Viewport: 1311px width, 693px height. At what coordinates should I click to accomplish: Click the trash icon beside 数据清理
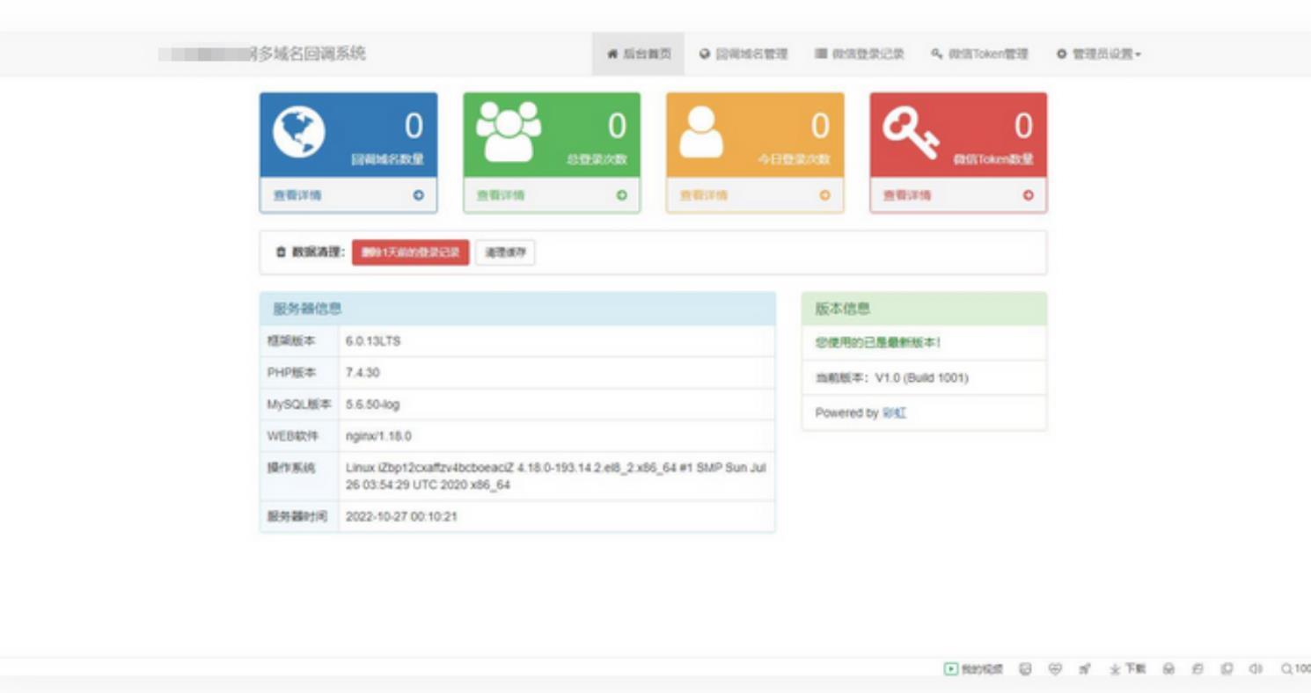[x=282, y=252]
